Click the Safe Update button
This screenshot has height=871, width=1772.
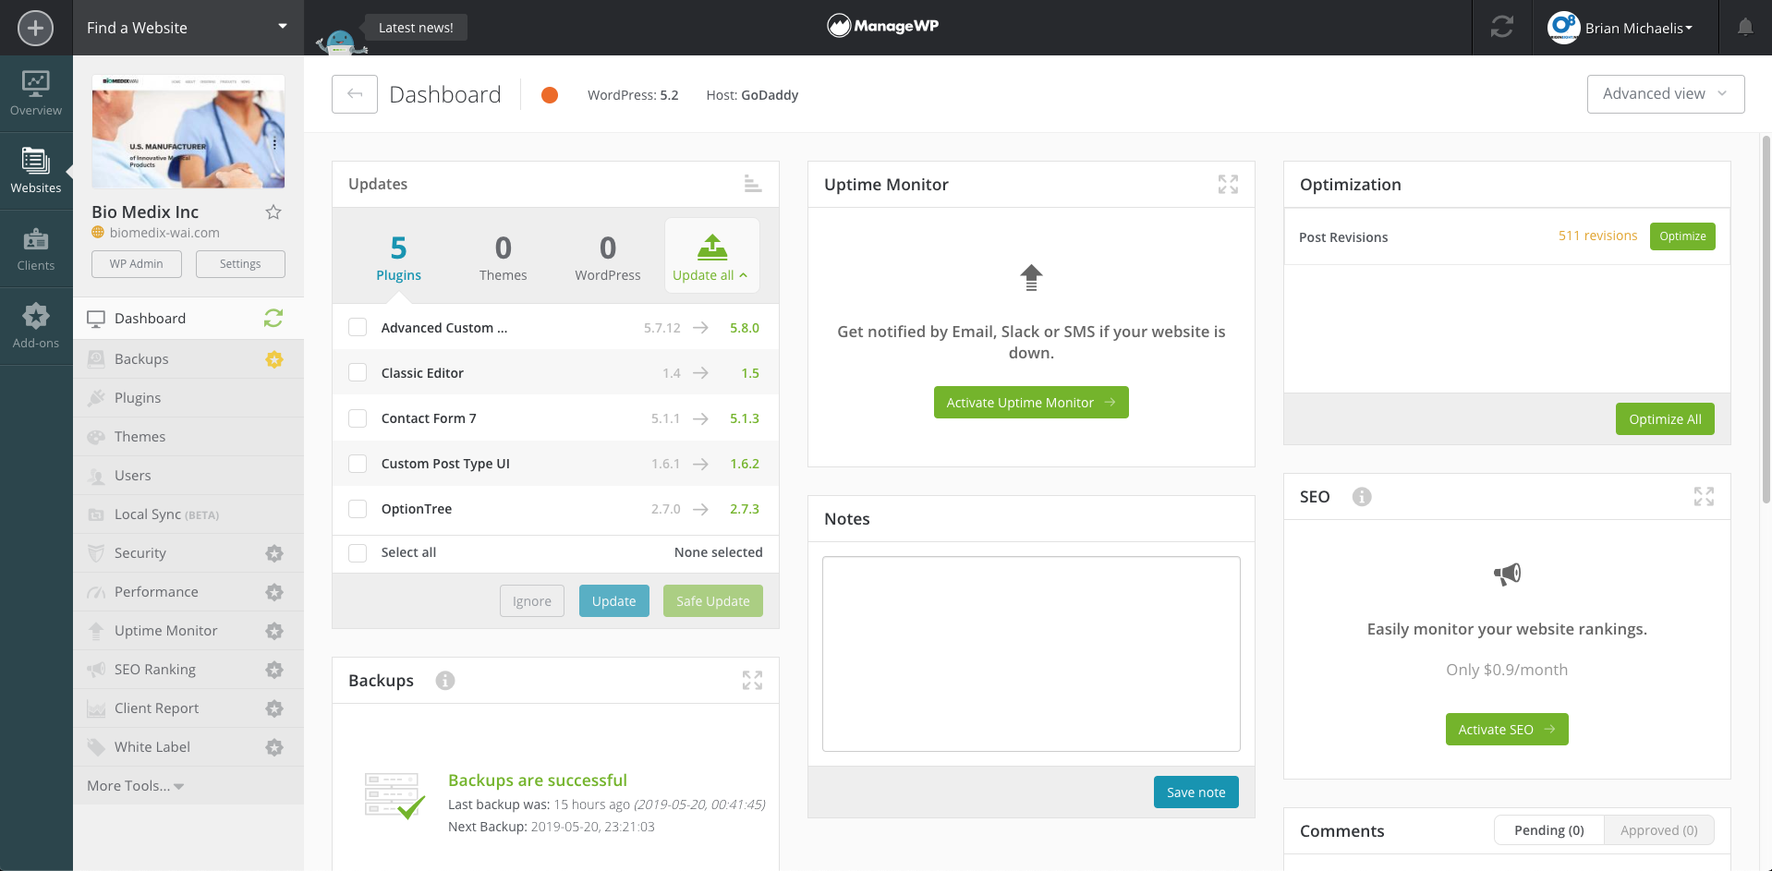pyautogui.click(x=713, y=601)
